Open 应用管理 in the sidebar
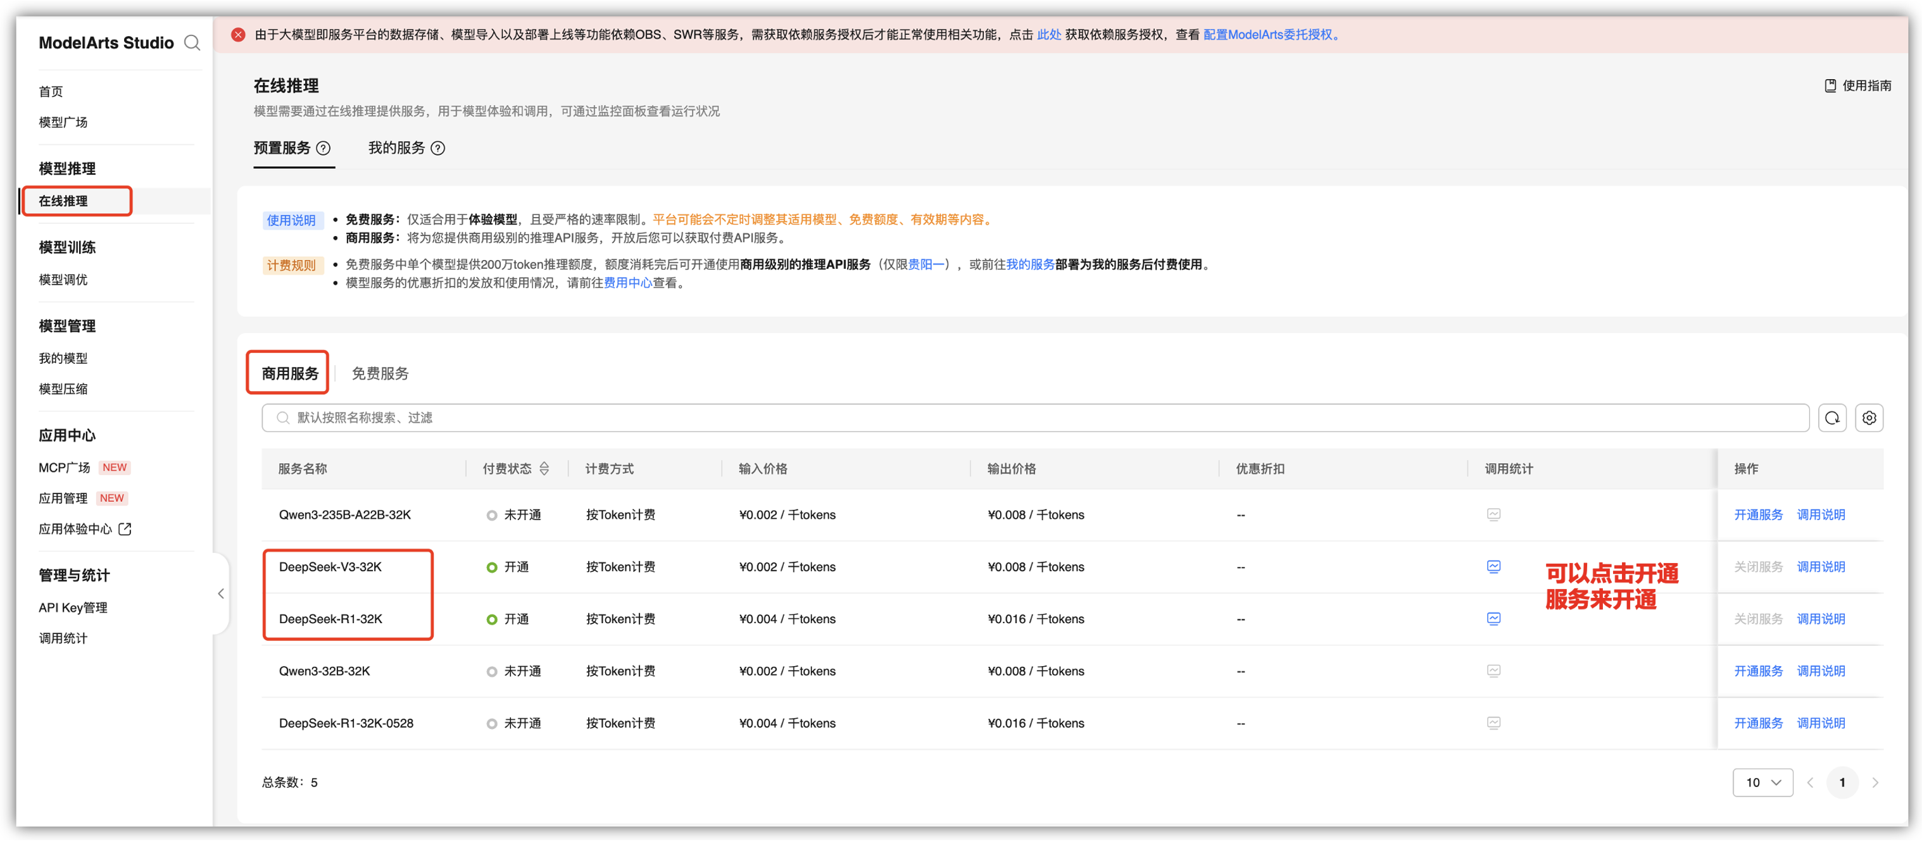The width and height of the screenshot is (1922, 844). (63, 499)
